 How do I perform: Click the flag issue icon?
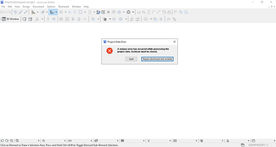[175, 12]
